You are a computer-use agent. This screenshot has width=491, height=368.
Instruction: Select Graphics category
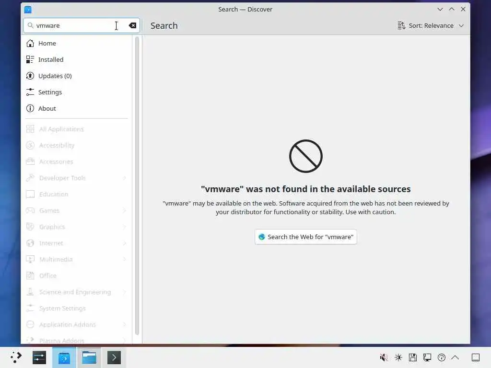point(76,227)
